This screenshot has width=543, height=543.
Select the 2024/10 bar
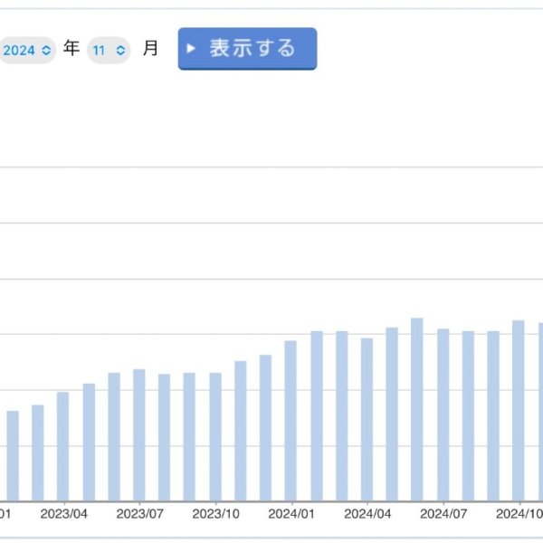click(x=519, y=410)
